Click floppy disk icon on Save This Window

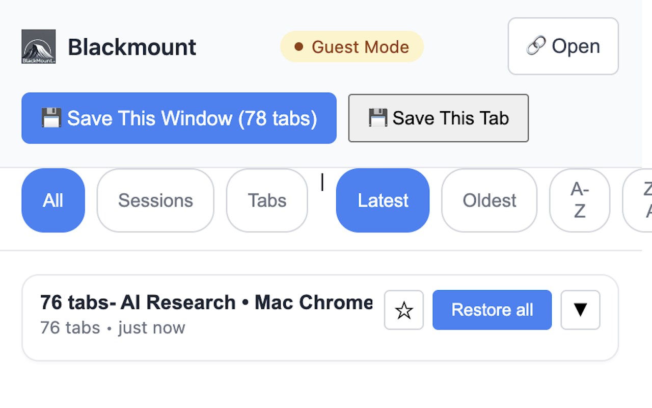pos(51,118)
